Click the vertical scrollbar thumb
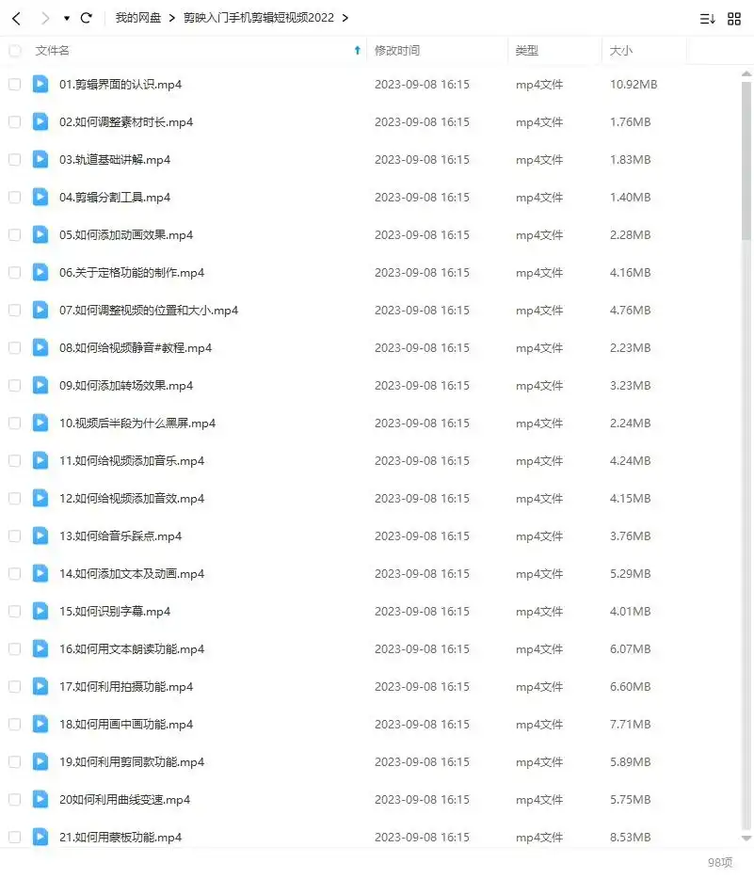The width and height of the screenshot is (754, 879). pos(746,161)
